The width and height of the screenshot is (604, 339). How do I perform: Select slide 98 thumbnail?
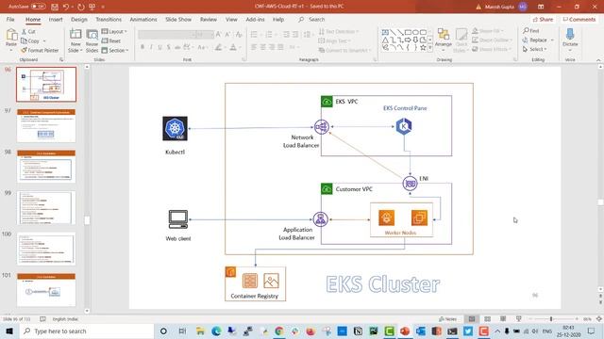tap(46, 167)
